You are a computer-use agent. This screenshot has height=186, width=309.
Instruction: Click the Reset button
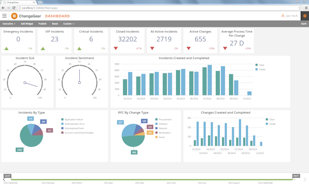(55, 24)
